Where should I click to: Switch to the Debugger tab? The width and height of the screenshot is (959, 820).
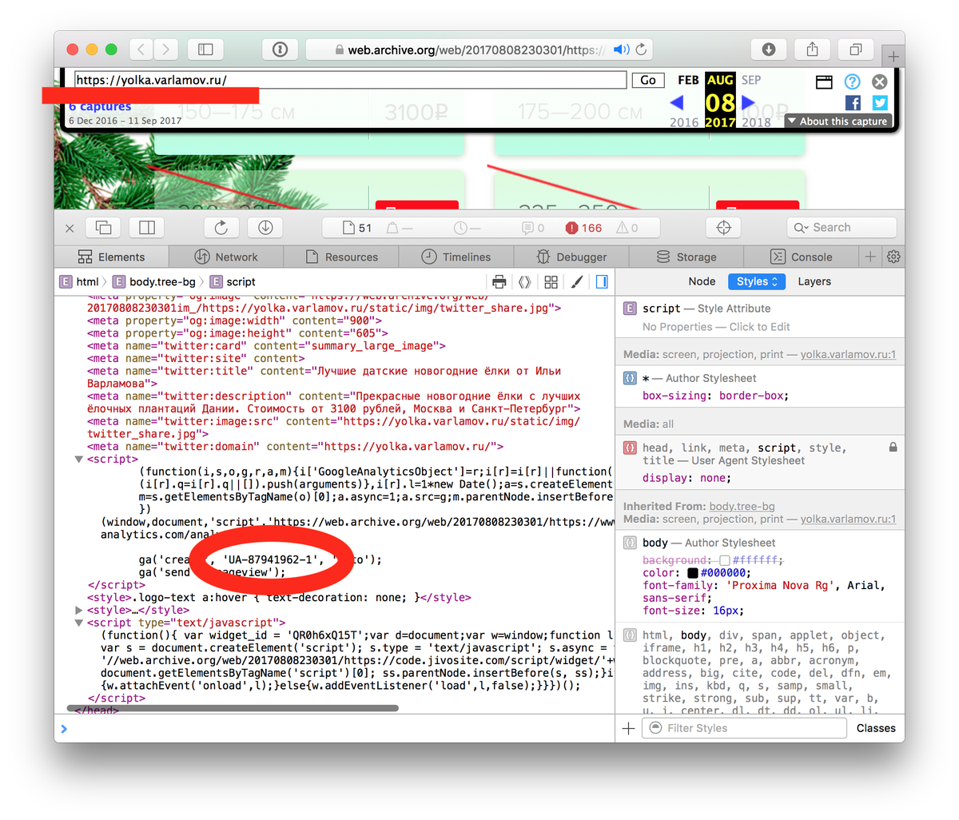pyautogui.click(x=571, y=257)
